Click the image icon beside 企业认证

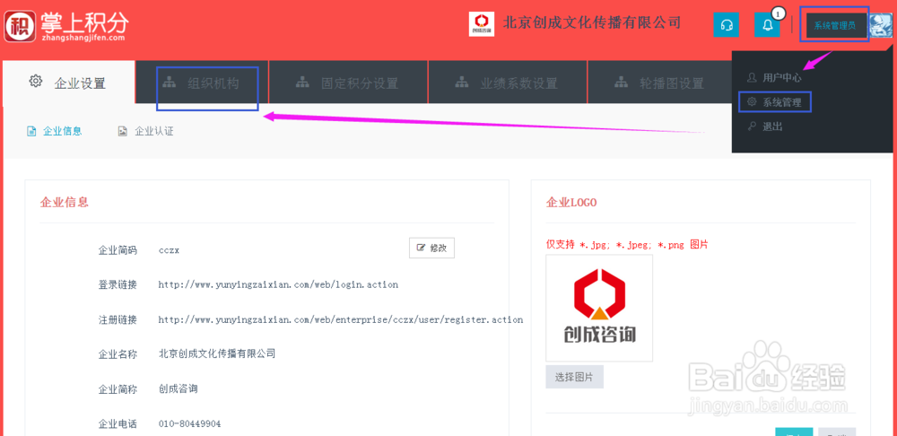click(x=122, y=131)
